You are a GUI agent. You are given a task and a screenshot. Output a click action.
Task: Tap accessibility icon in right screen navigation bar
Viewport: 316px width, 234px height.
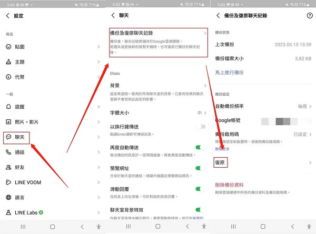(309, 227)
